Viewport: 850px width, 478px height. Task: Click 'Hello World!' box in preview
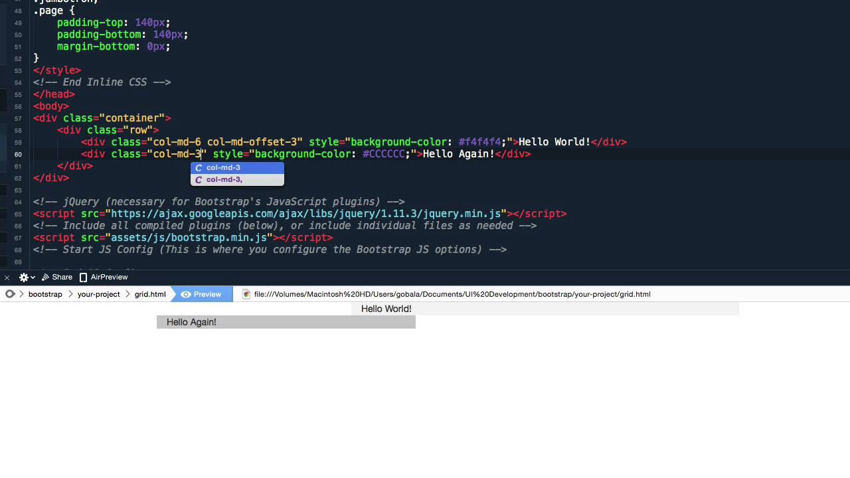(545, 309)
